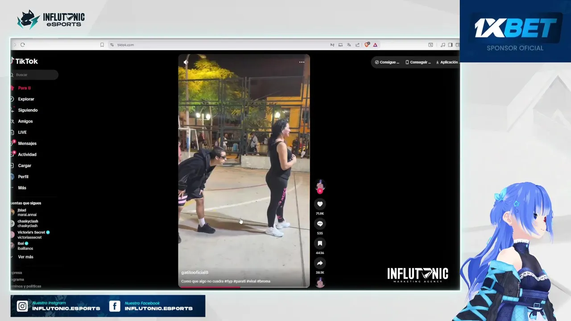Viewport: 571px width, 321px height.
Task: Open LIVE section
Action: 22,132
